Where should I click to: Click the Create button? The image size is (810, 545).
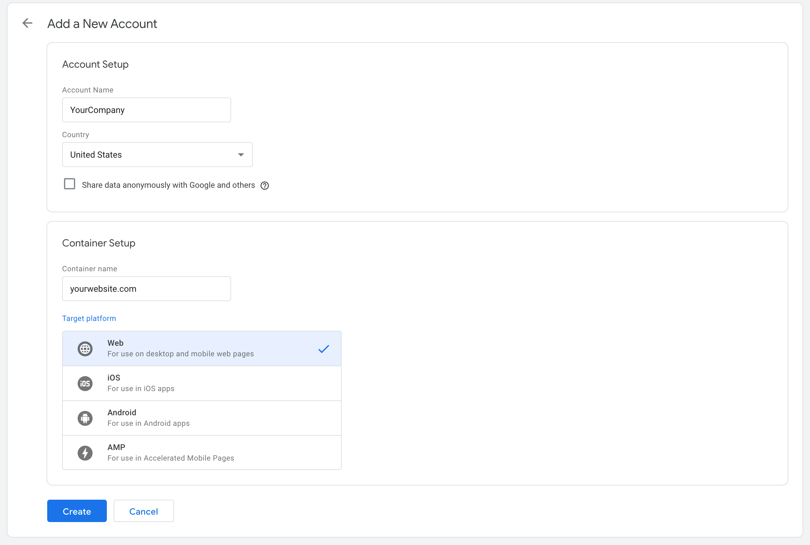coord(77,511)
